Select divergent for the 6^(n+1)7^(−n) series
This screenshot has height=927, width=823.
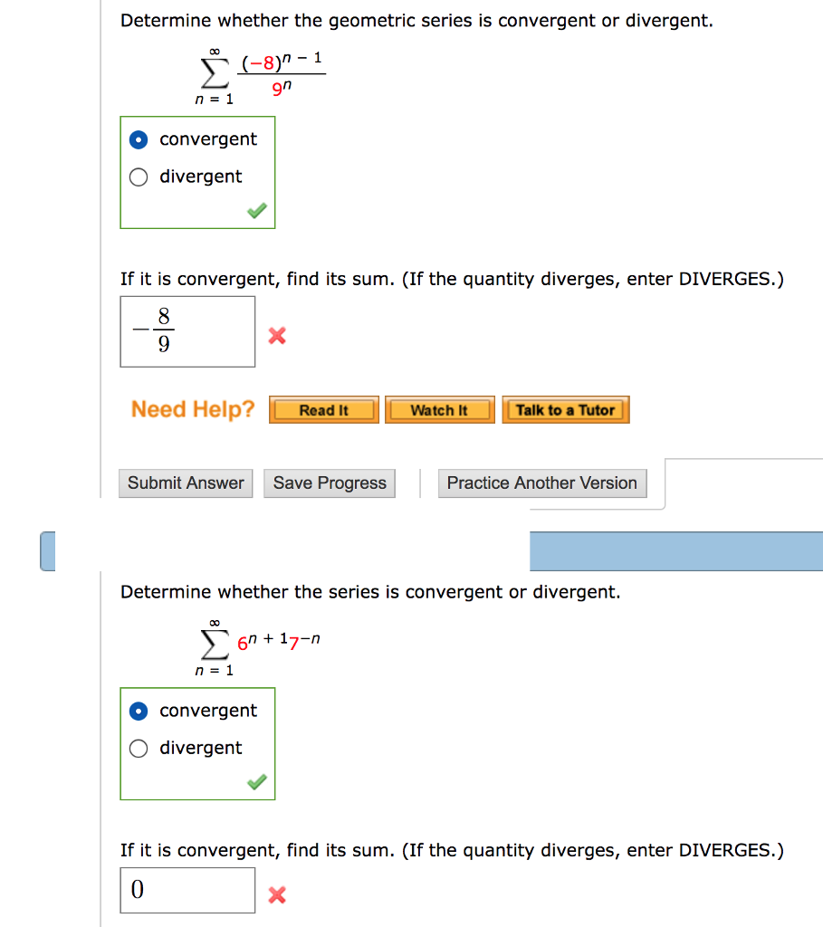coord(138,748)
